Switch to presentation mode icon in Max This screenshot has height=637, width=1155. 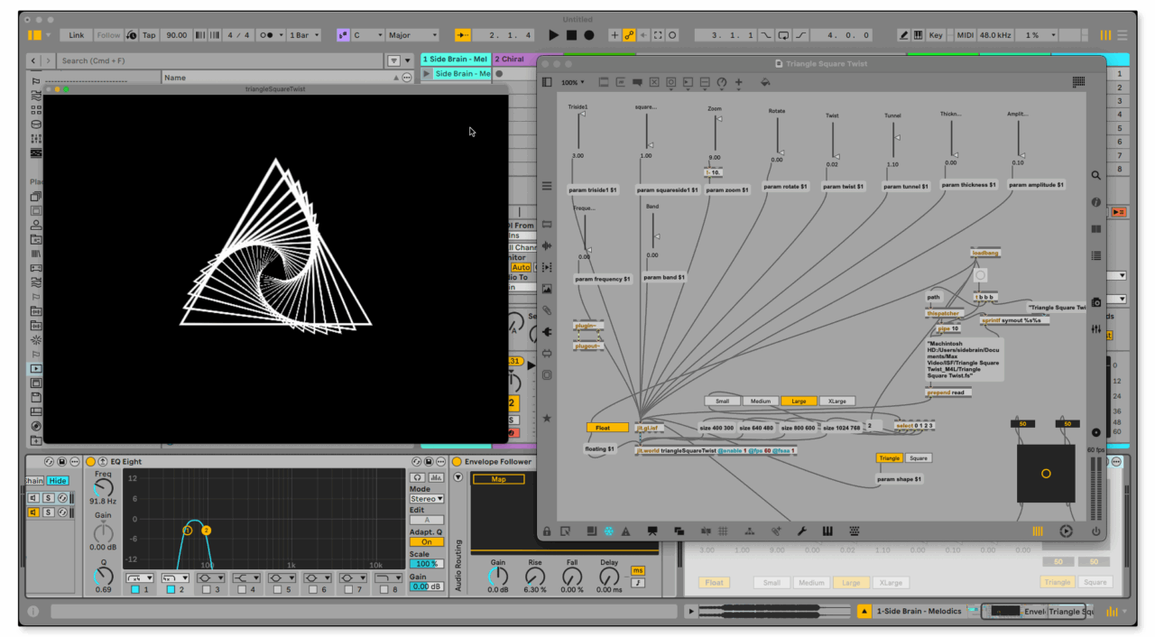tap(652, 531)
